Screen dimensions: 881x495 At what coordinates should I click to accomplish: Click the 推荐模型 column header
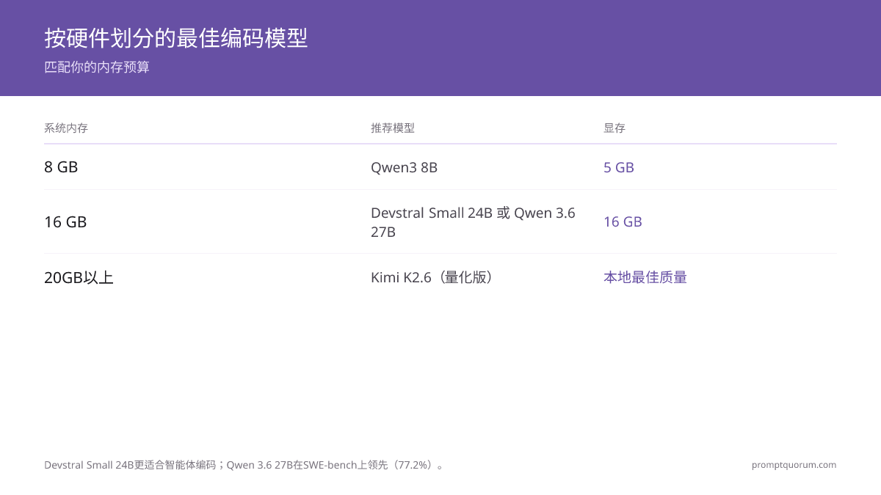click(x=393, y=128)
